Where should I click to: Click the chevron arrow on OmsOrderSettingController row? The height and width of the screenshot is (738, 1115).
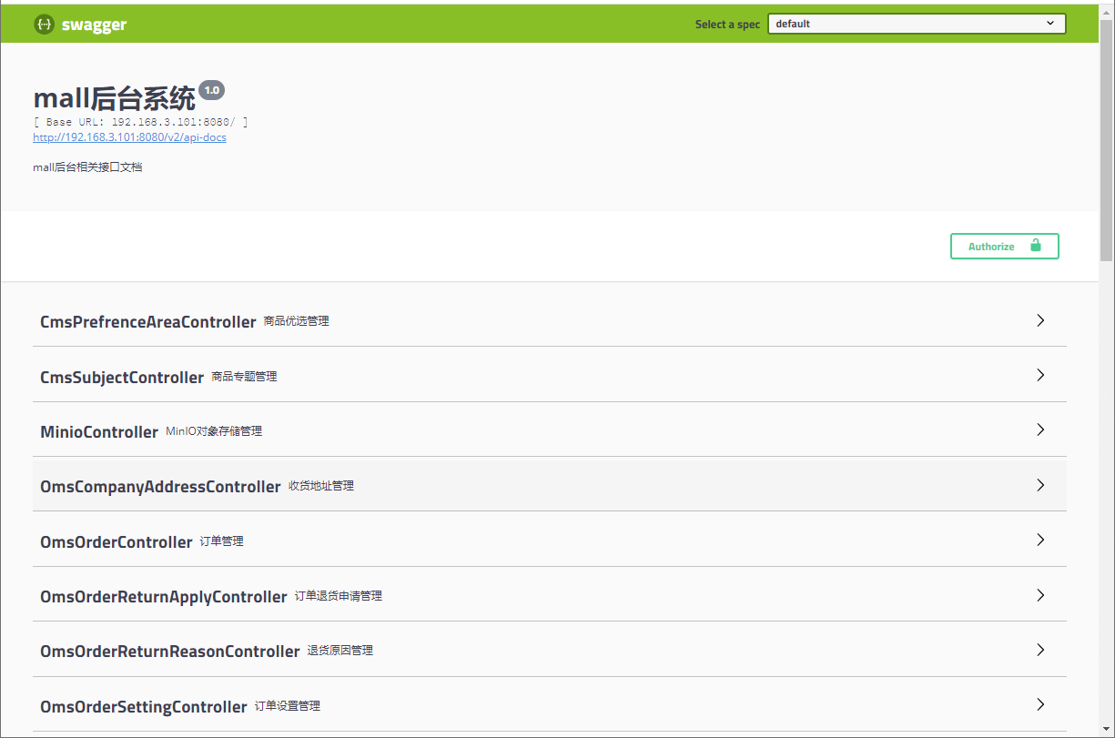click(1040, 704)
